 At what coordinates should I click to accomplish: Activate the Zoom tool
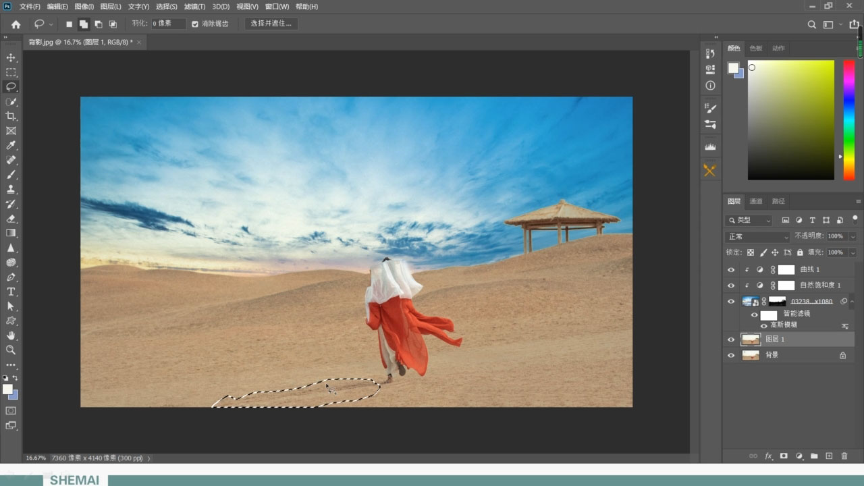point(11,350)
